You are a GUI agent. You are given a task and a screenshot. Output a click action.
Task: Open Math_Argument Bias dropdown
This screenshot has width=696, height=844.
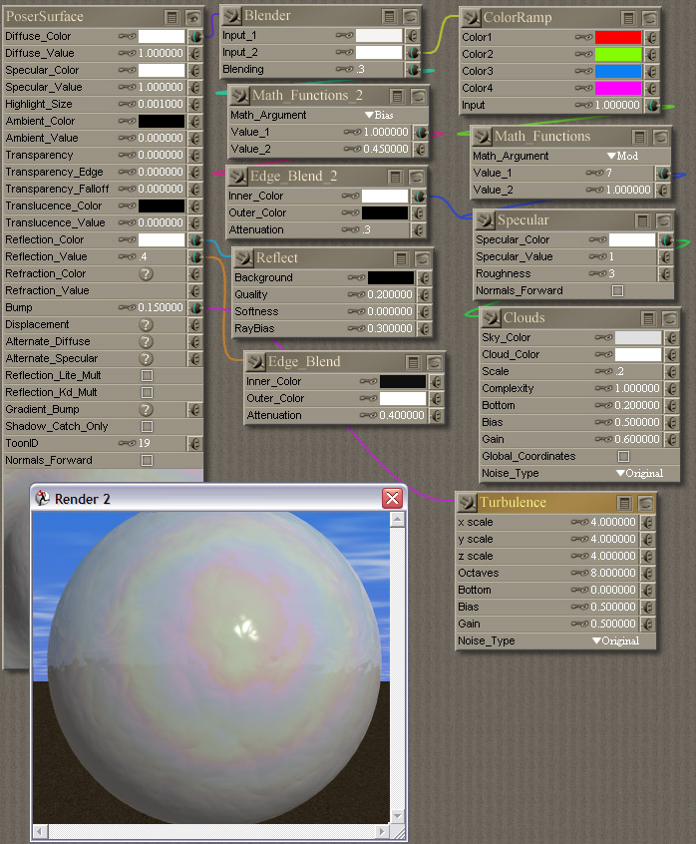pos(380,115)
